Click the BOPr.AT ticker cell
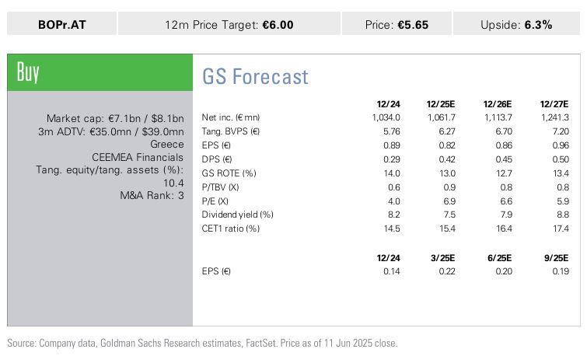 click(x=61, y=24)
